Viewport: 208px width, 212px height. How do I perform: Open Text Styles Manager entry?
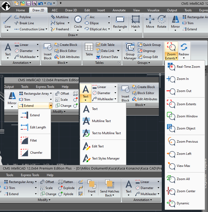point(103,158)
